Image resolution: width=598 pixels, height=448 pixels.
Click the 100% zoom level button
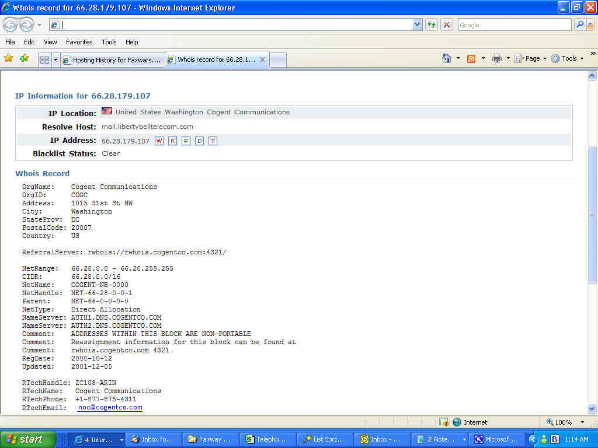coord(559,422)
